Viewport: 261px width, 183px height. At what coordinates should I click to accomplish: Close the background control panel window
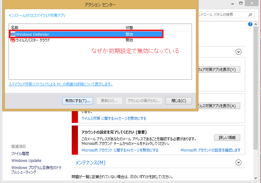click(x=252, y=3)
